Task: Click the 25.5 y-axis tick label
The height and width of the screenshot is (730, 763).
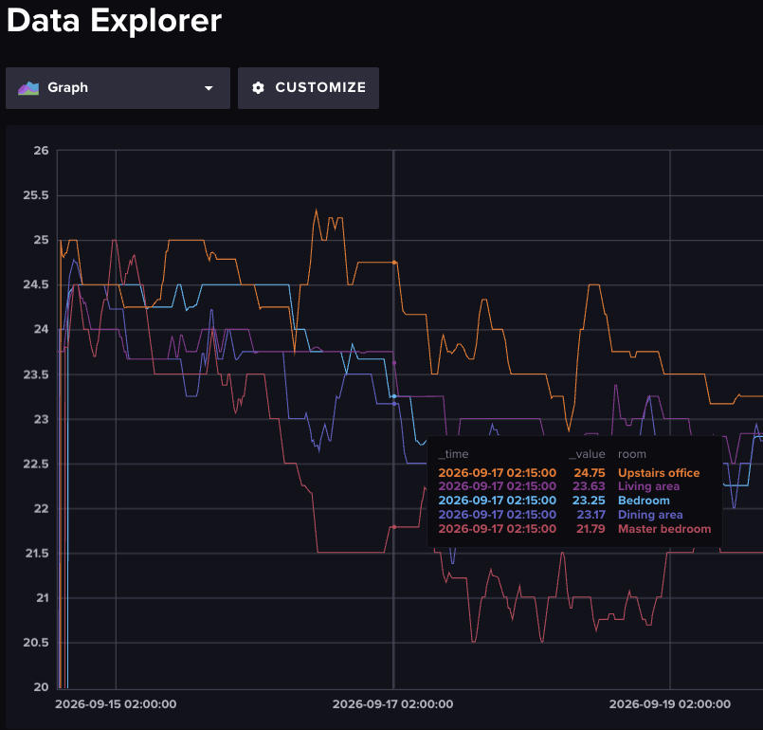Action: coord(36,195)
